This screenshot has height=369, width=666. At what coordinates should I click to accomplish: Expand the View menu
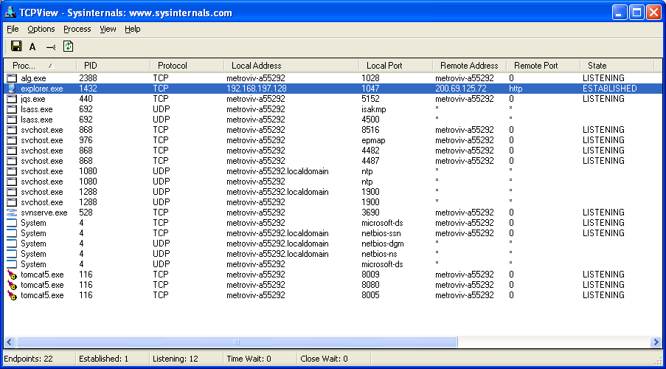108,30
